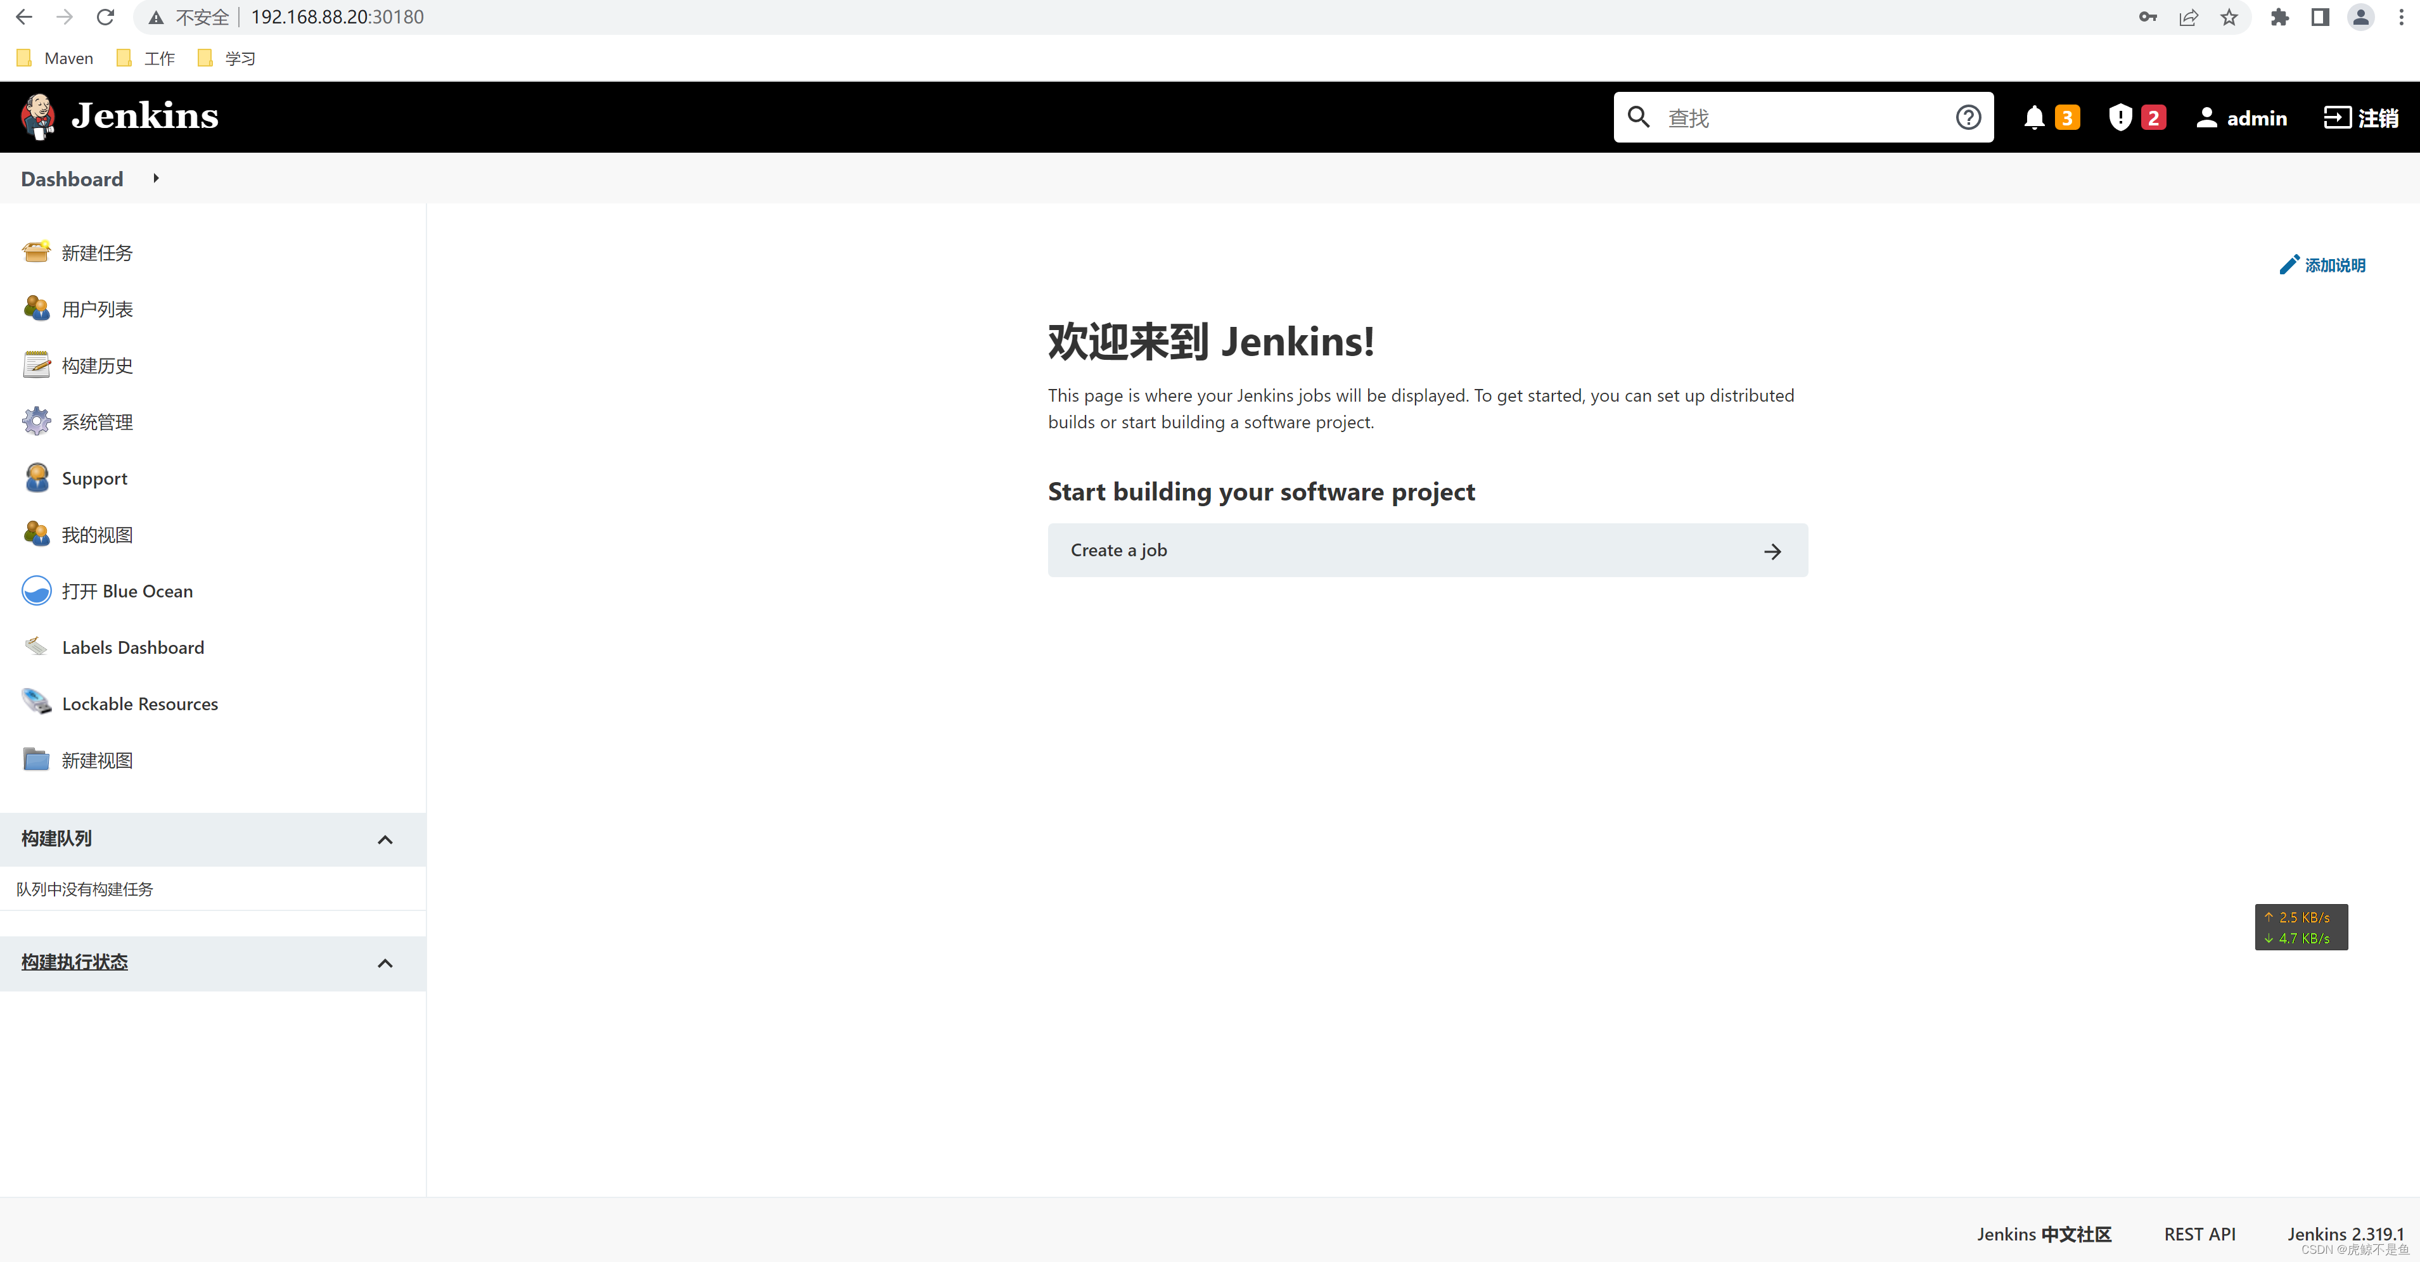Open the 新建任务 (new job) item
The height and width of the screenshot is (1262, 2420).
[x=97, y=253]
